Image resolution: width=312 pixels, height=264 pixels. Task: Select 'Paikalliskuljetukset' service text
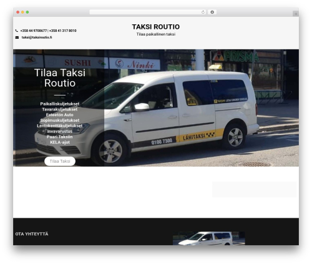tap(60, 104)
